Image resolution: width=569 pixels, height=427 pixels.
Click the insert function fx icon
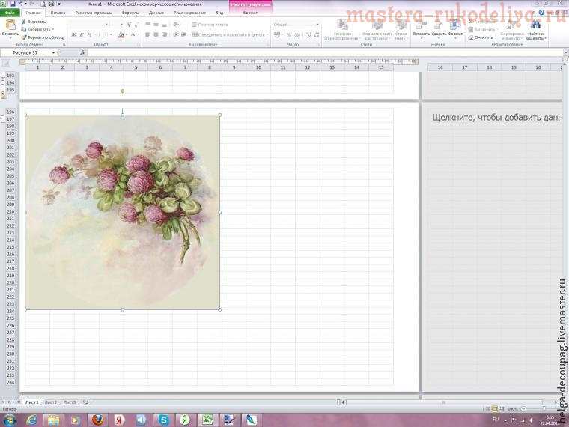[82, 53]
